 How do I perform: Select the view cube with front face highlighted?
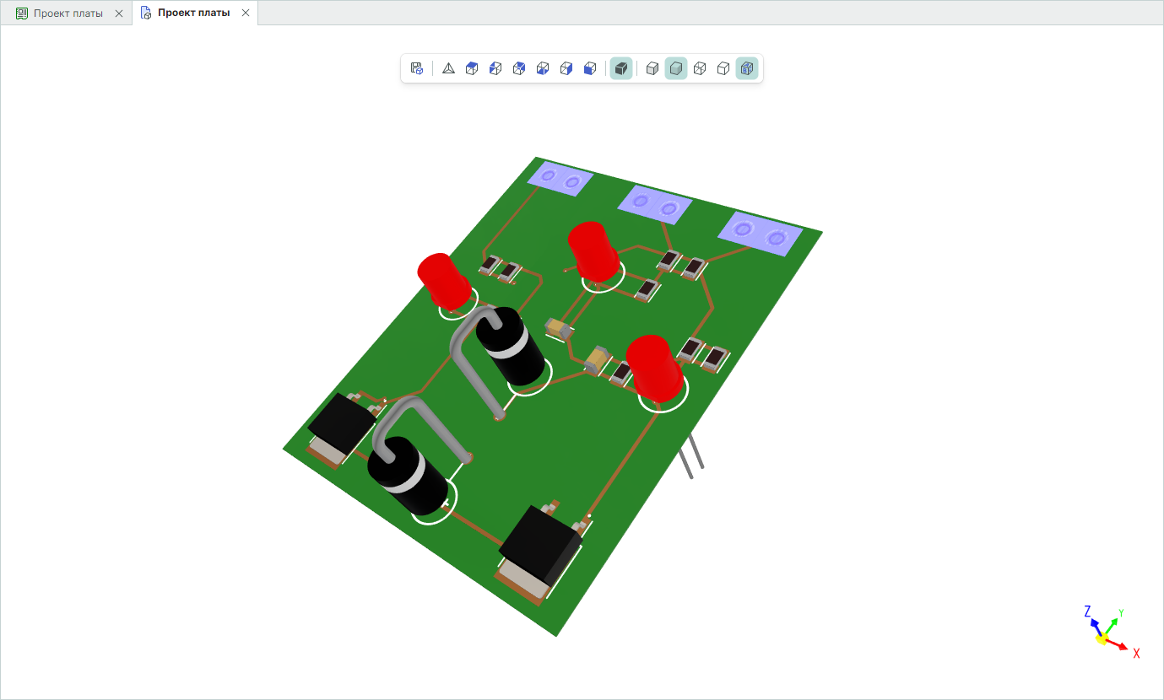590,68
